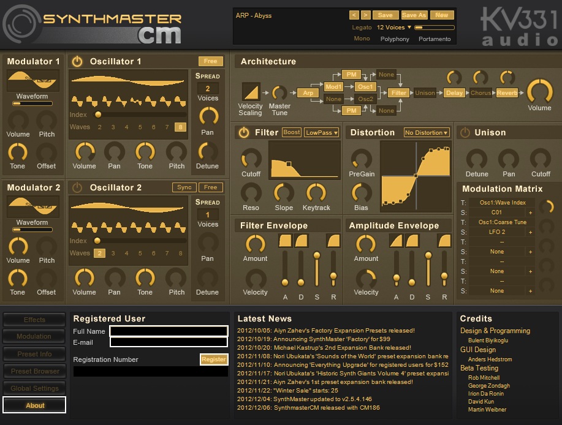The height and width of the screenshot is (425, 562).
Task: Go to the previous preset arrow
Action: [x=354, y=15]
